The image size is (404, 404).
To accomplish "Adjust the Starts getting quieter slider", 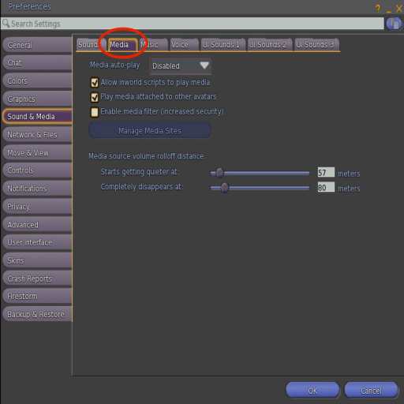I will pos(220,173).
